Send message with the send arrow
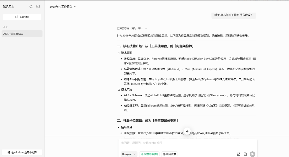289x157 pixels. tap(252, 154)
